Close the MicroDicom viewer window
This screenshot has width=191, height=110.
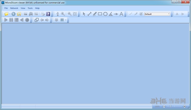tap(185, 2)
